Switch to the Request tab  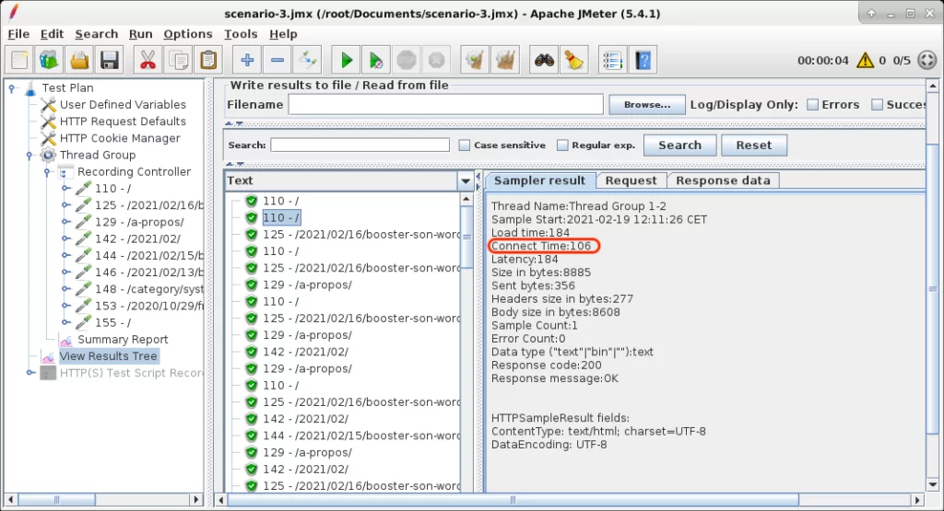coord(631,180)
